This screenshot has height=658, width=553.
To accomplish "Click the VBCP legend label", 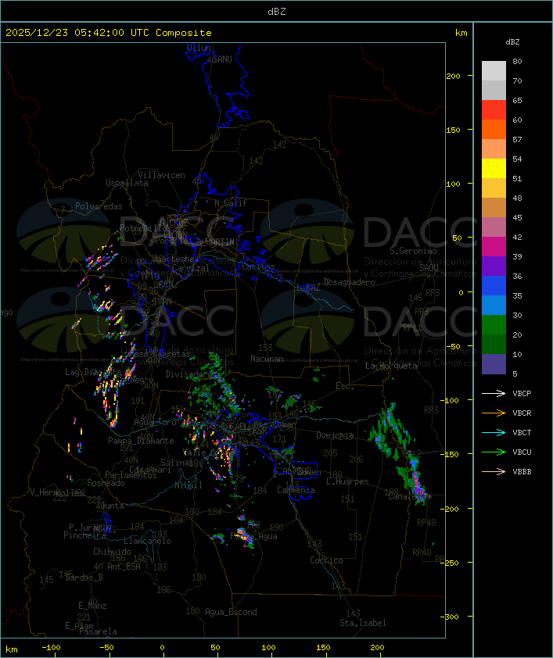I will tap(522, 394).
